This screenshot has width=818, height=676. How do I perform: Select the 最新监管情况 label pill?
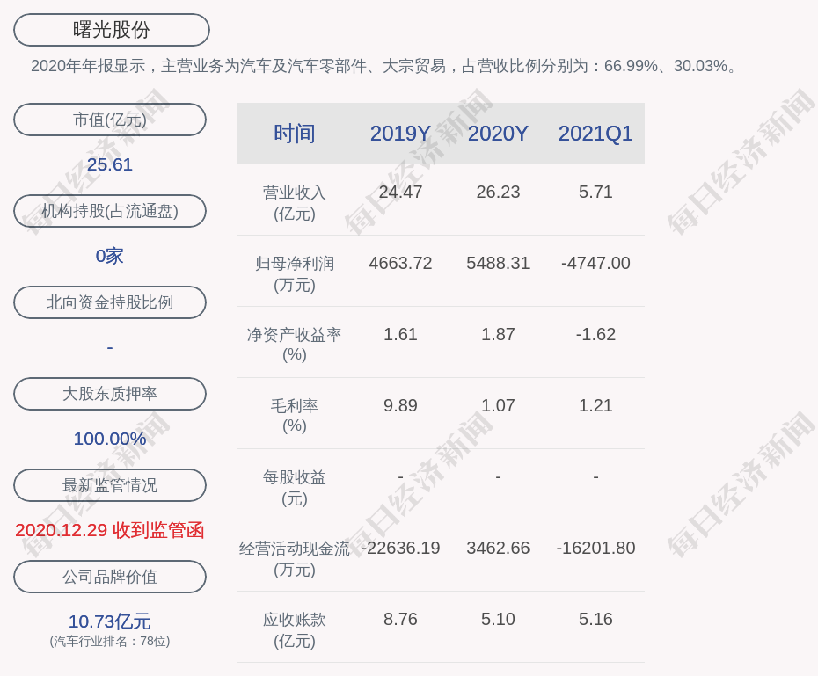pos(110,485)
